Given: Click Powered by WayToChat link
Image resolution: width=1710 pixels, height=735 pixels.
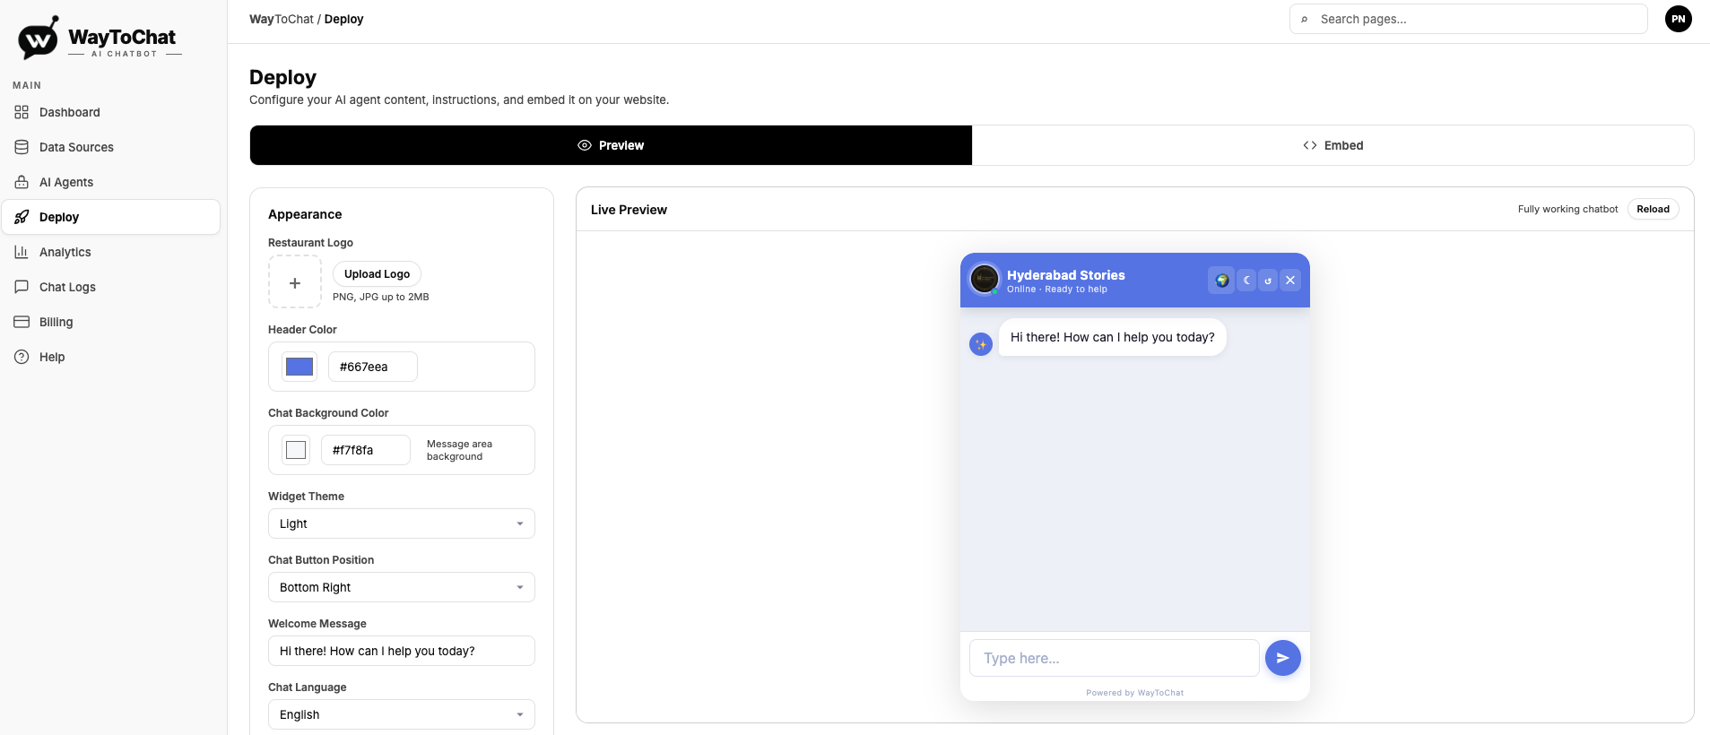Looking at the screenshot, I should 1135,693.
